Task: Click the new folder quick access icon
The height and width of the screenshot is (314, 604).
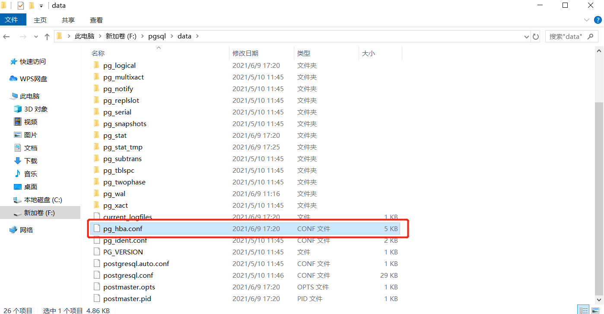Action: click(32, 6)
